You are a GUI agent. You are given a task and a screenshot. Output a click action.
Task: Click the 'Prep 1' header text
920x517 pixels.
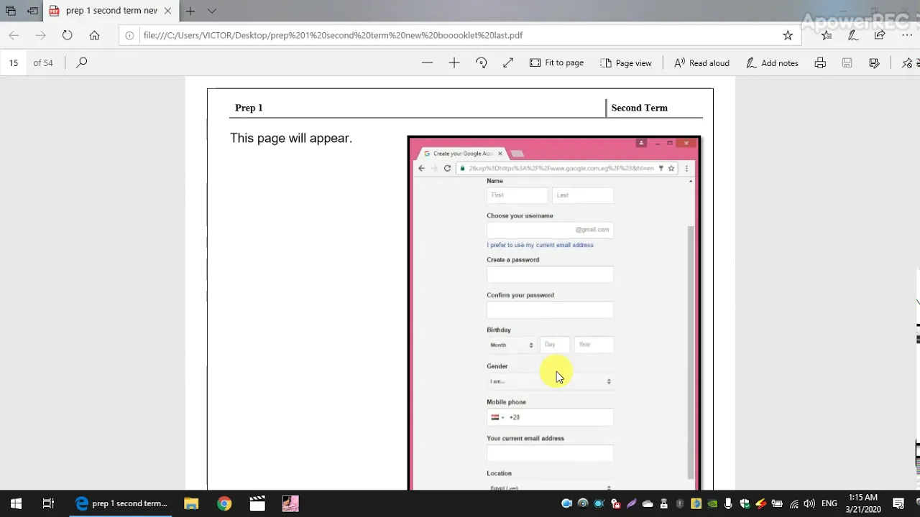249,108
